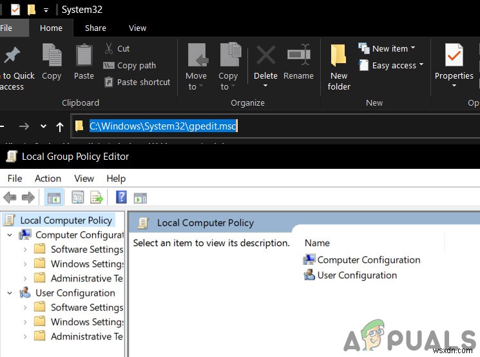
Task: Click the Properties toolbar icon in Policy Editor
Action: pyautogui.click(x=78, y=197)
